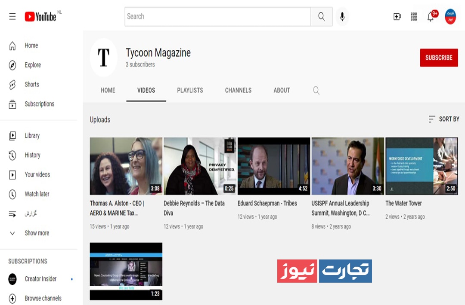Click the Tycoon Magazine channel name
This screenshot has height=305, width=465.
tap(158, 53)
